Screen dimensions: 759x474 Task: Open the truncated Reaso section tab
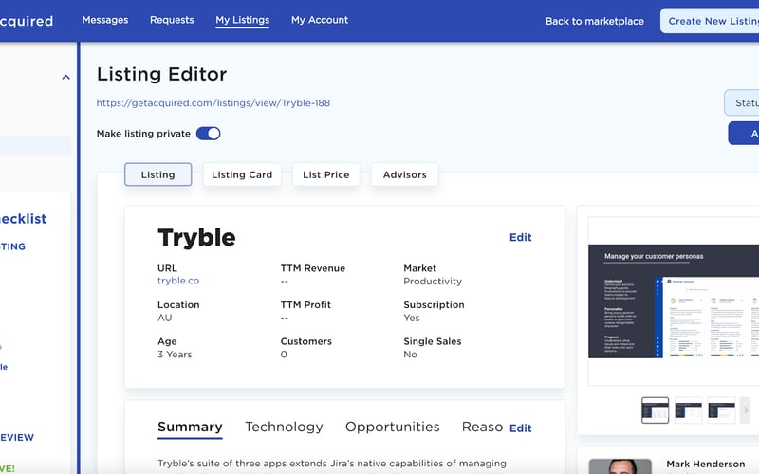(x=482, y=428)
